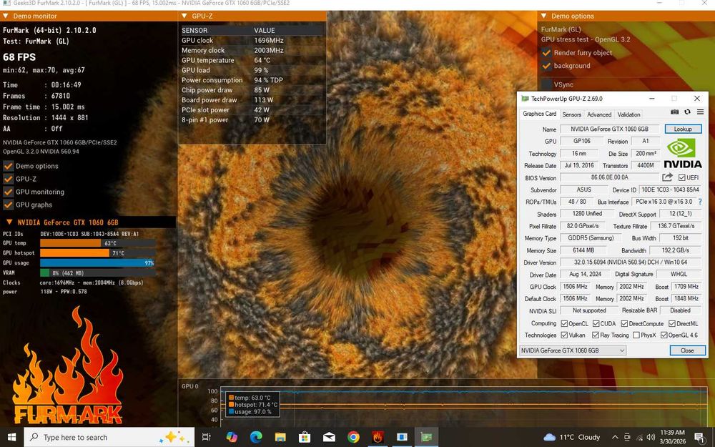Viewport: 715px width, 447px height.
Task: Toggle the GPU graphs checkbox
Action: click(x=9, y=205)
